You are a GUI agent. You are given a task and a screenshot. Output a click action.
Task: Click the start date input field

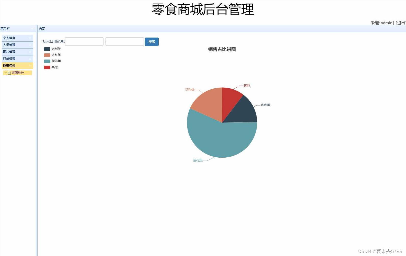[x=84, y=42]
